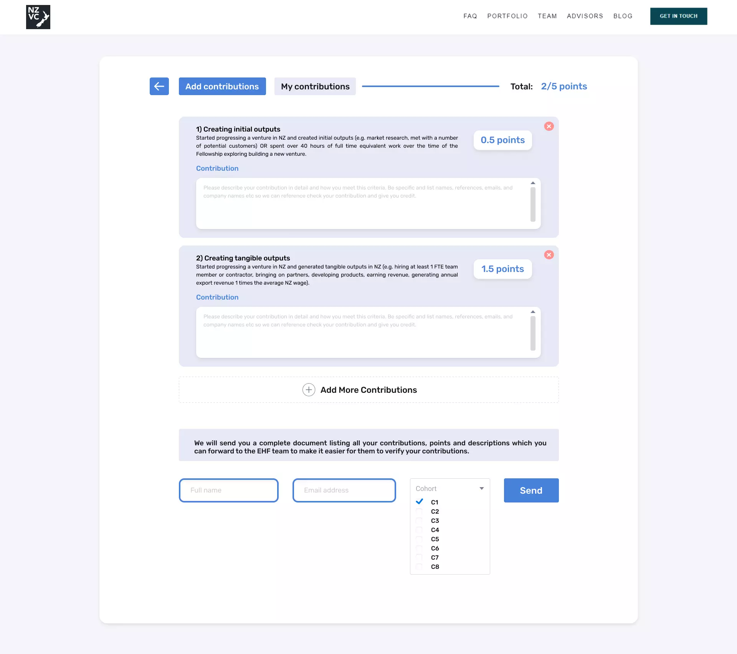This screenshot has width=737, height=654.
Task: Open the Portfolio menu item
Action: 507,16
